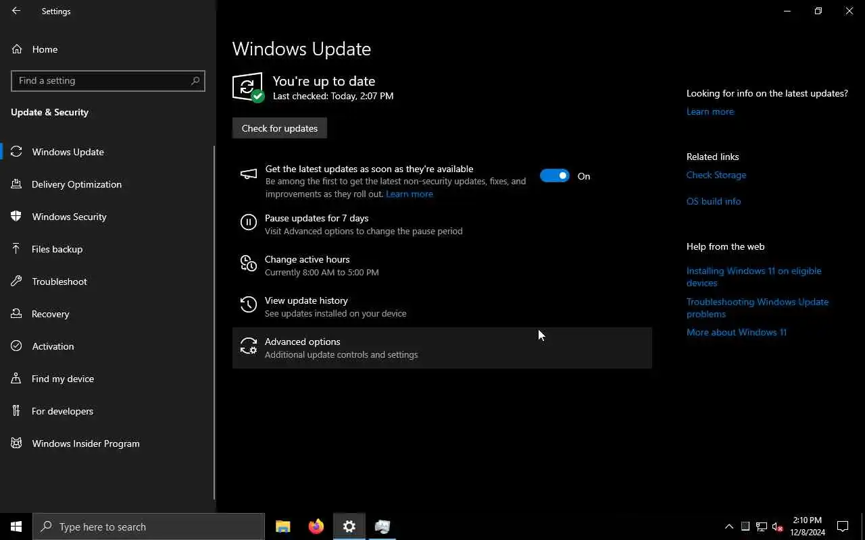The image size is (865, 540).
Task: Click the pause icon beside Pause updates
Action: pos(249,222)
